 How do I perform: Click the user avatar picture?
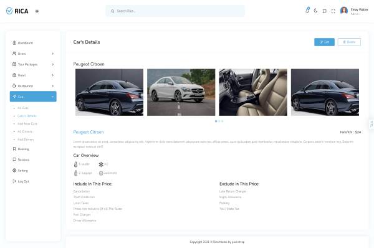click(x=344, y=11)
